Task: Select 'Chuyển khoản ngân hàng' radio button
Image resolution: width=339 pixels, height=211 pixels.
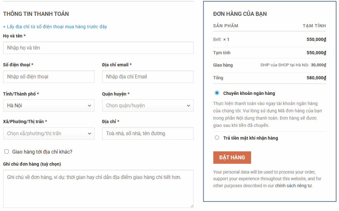Action: [217, 93]
